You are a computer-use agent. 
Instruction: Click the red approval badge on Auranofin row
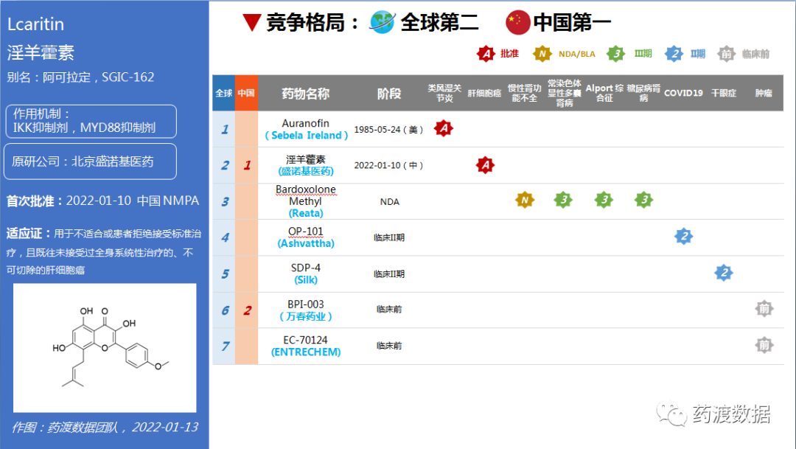pos(445,128)
